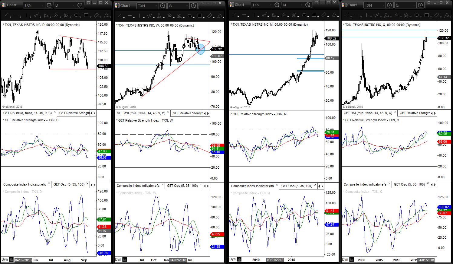Select the trend line tool in quarterly chart
This screenshot has height=264, width=453.
pos(346,15)
